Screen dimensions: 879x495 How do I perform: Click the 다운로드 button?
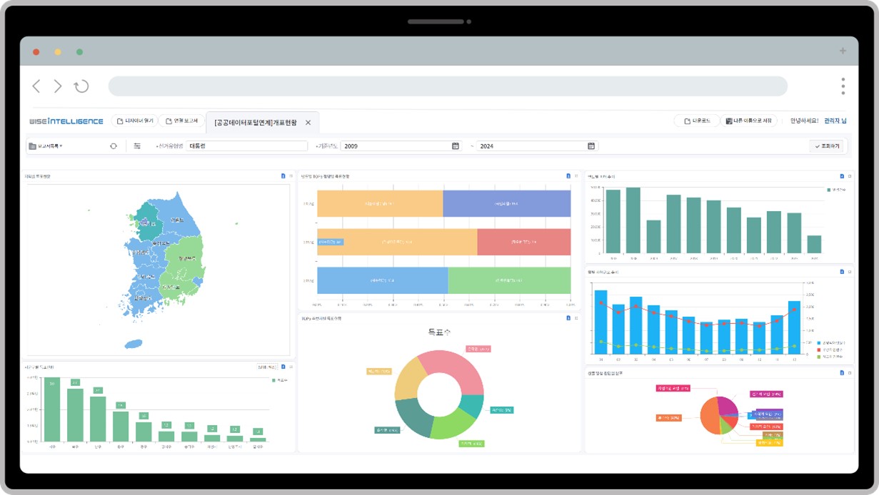tap(696, 121)
